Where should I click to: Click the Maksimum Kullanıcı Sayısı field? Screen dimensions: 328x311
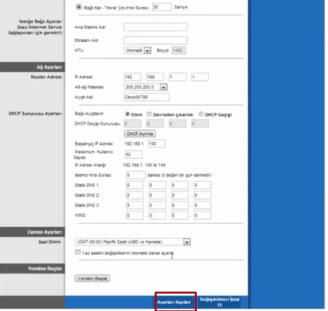(x=134, y=154)
